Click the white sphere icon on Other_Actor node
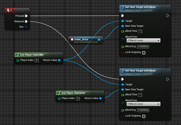Screen dimensions: 181x125 [x=72, y=39]
